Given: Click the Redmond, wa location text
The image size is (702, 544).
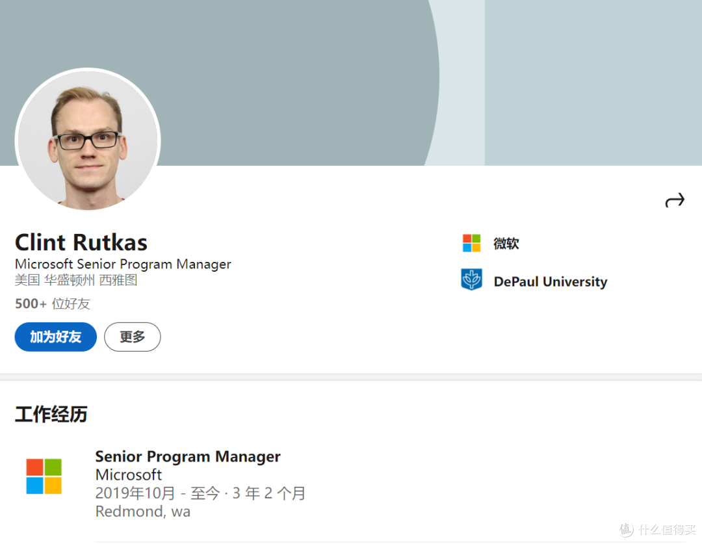Looking at the screenshot, I should point(143,512).
